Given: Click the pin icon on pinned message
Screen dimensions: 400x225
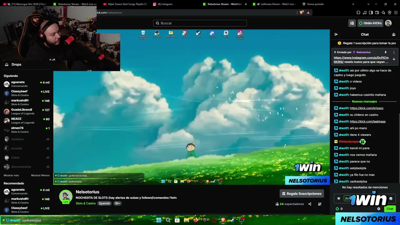Looking at the screenshot, I should point(386,52).
